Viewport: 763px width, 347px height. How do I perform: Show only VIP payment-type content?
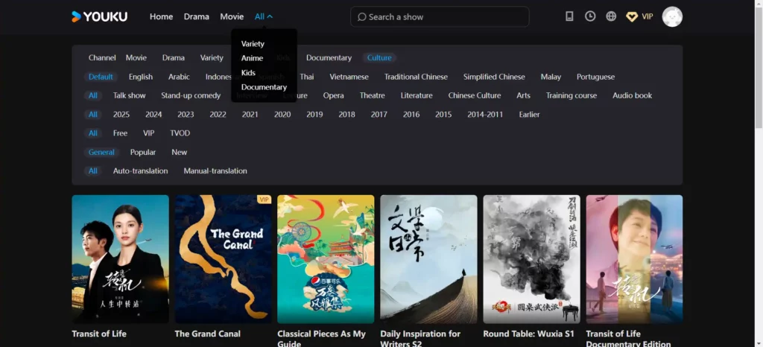[x=148, y=133]
